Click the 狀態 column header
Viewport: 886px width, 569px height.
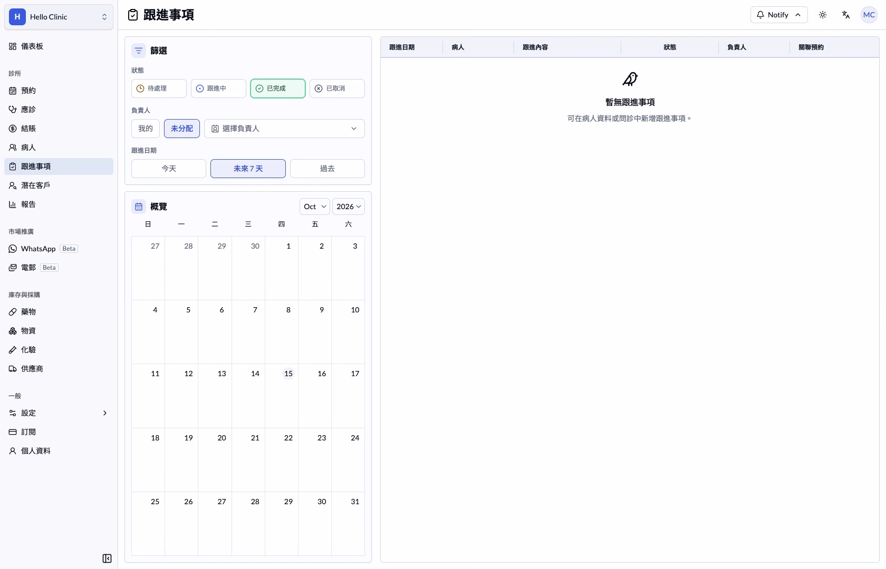pyautogui.click(x=670, y=47)
